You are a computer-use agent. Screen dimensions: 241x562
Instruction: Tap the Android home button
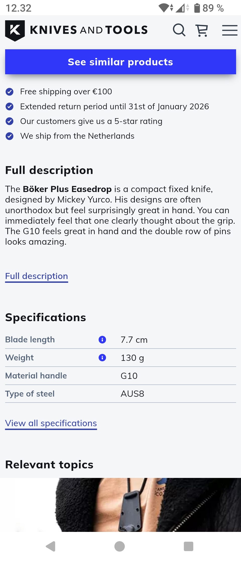(x=119, y=546)
